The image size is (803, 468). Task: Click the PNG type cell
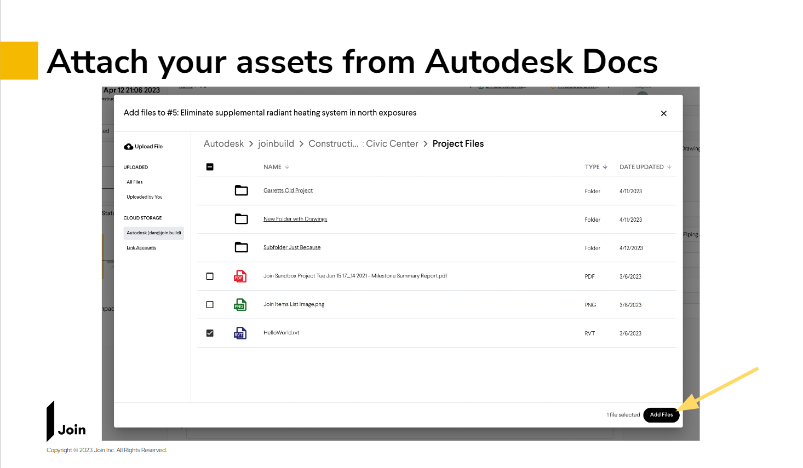[x=590, y=305]
